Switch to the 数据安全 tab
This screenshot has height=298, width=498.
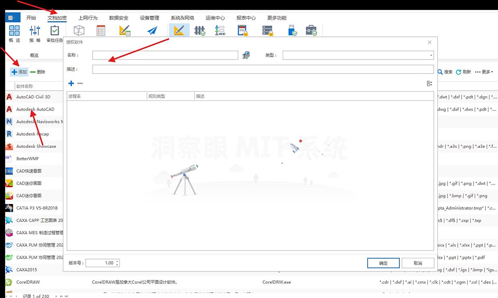119,18
